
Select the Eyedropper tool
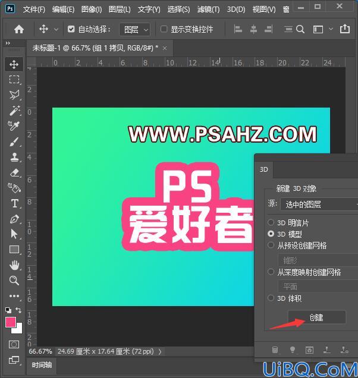[14, 125]
